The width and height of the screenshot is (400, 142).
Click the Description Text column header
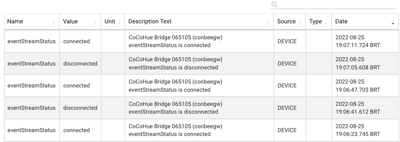150,22
